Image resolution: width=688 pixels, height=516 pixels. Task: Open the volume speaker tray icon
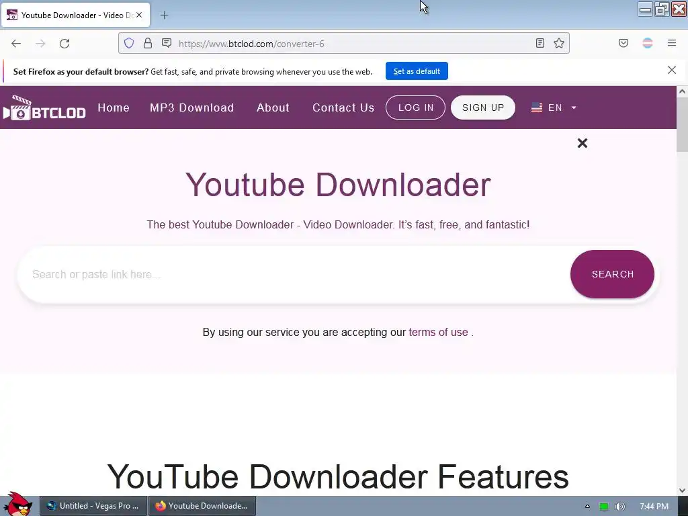coord(619,507)
